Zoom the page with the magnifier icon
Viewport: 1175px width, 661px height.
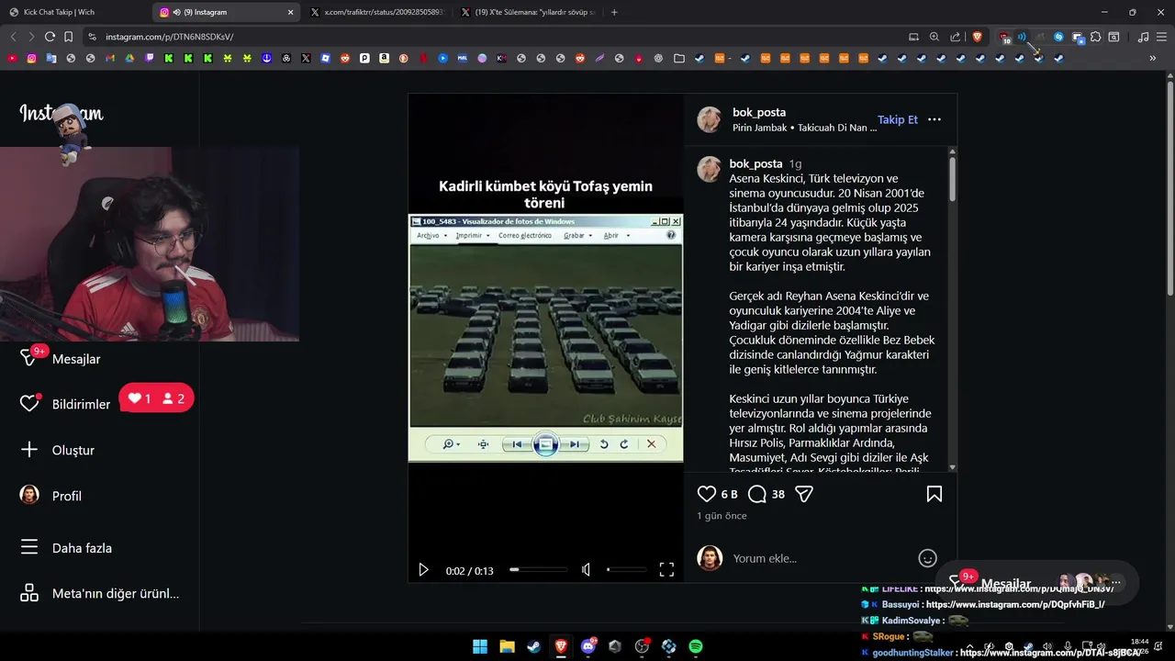click(x=934, y=37)
